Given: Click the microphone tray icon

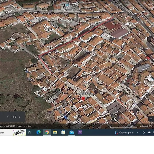Looking at the screenshot, I should [x=144, y=132].
